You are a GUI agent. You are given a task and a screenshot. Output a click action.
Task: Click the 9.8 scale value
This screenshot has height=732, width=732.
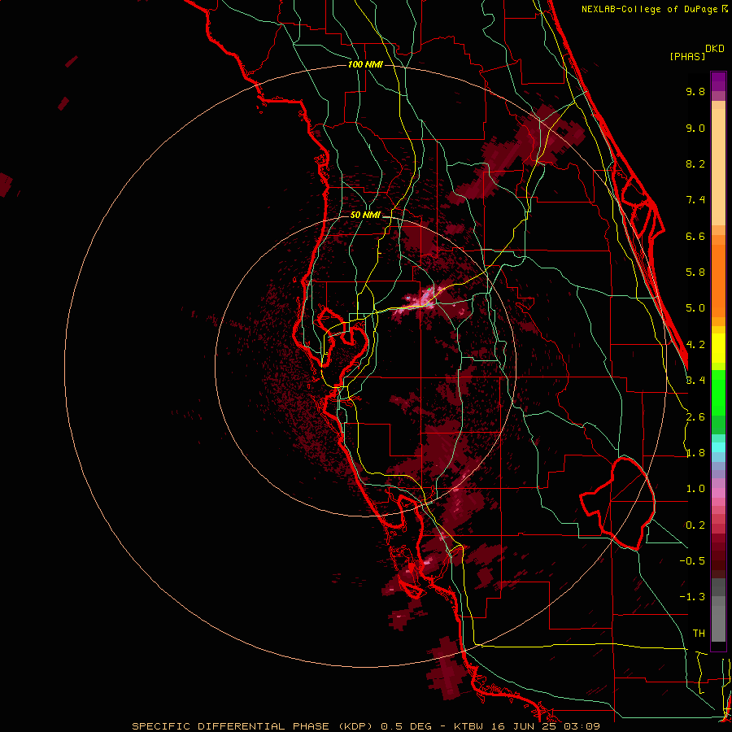695,91
